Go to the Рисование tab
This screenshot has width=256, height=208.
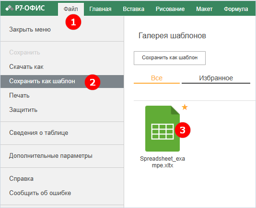click(x=170, y=9)
